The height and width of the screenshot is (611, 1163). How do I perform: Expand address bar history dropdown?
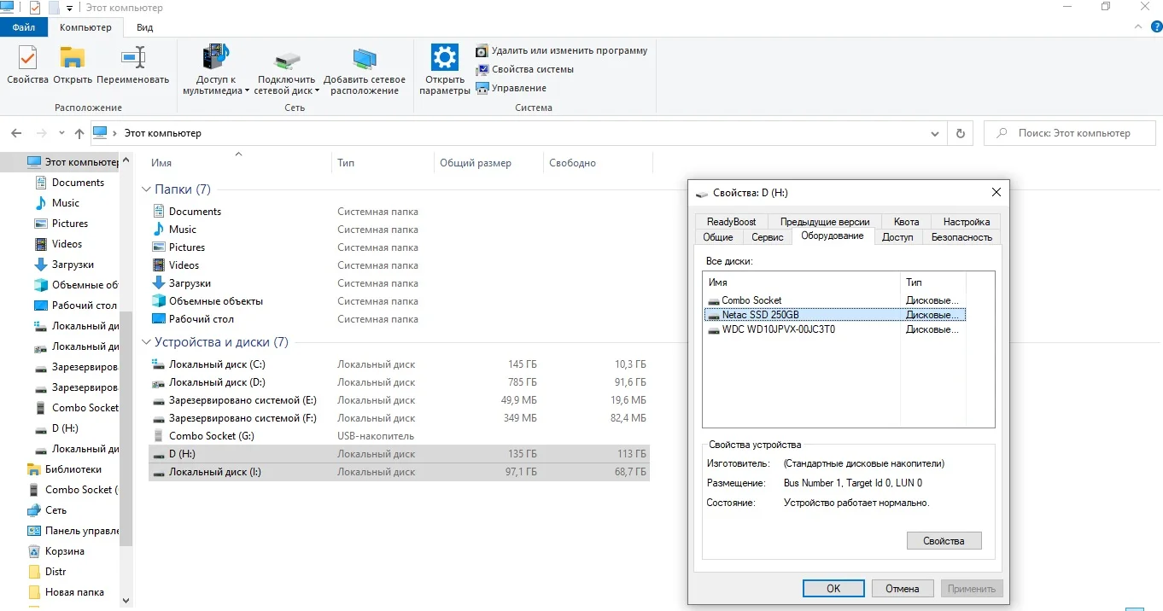tap(935, 133)
